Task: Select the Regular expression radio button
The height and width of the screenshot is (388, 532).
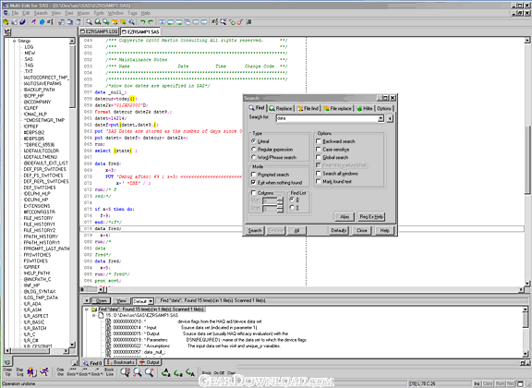Action: click(253, 149)
